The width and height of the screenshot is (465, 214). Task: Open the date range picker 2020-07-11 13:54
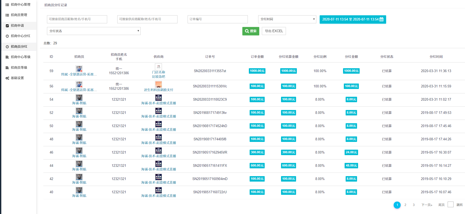[353, 19]
